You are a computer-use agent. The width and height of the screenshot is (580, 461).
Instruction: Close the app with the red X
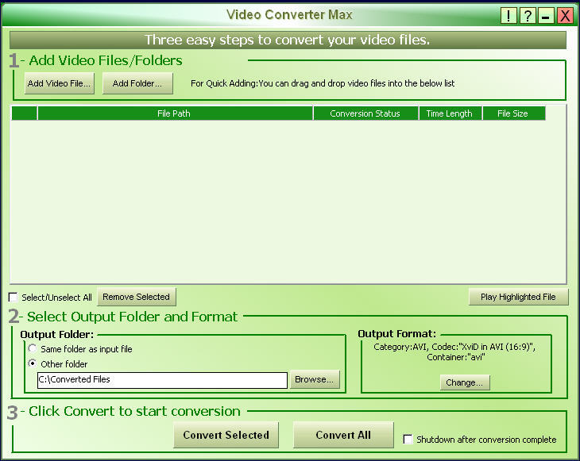coord(565,16)
